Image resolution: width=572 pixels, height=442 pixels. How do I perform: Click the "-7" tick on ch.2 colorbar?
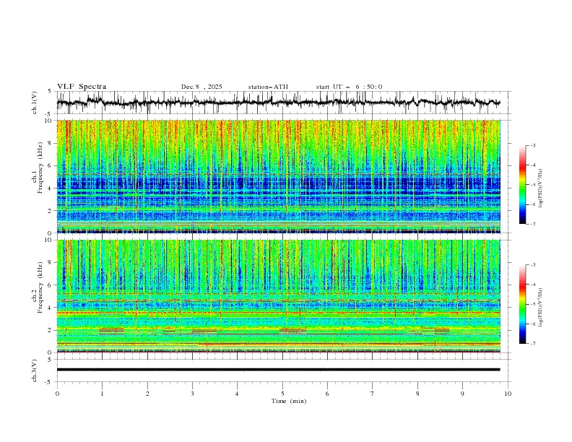[532, 344]
